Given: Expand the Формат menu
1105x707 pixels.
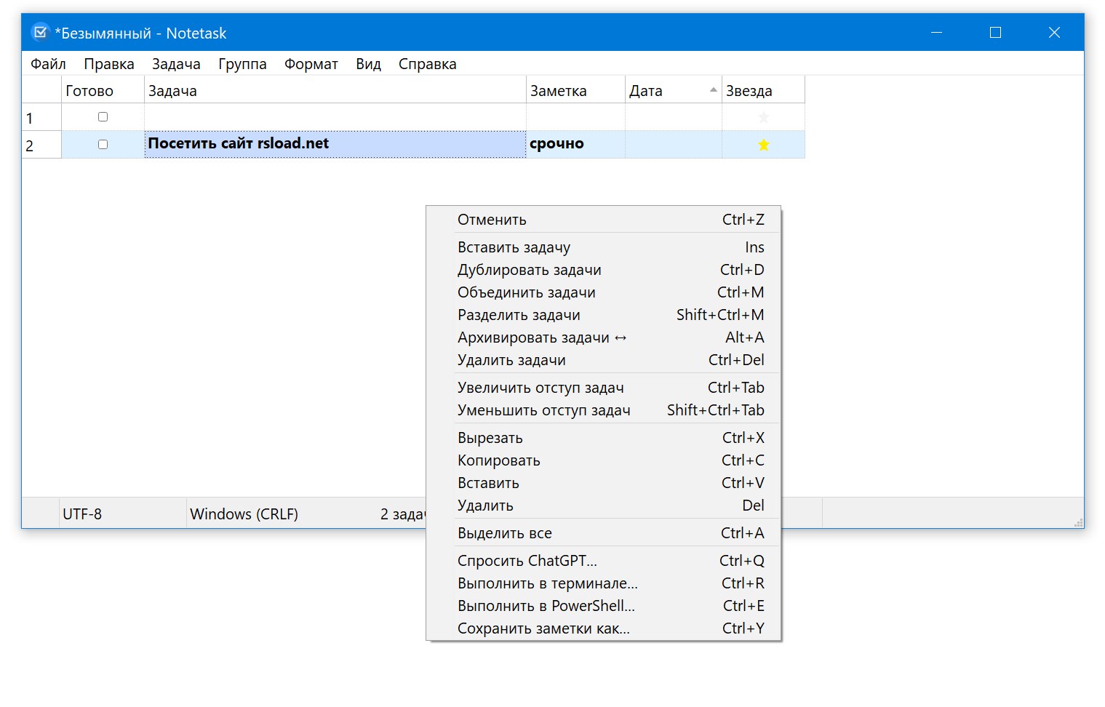Looking at the screenshot, I should click(311, 64).
